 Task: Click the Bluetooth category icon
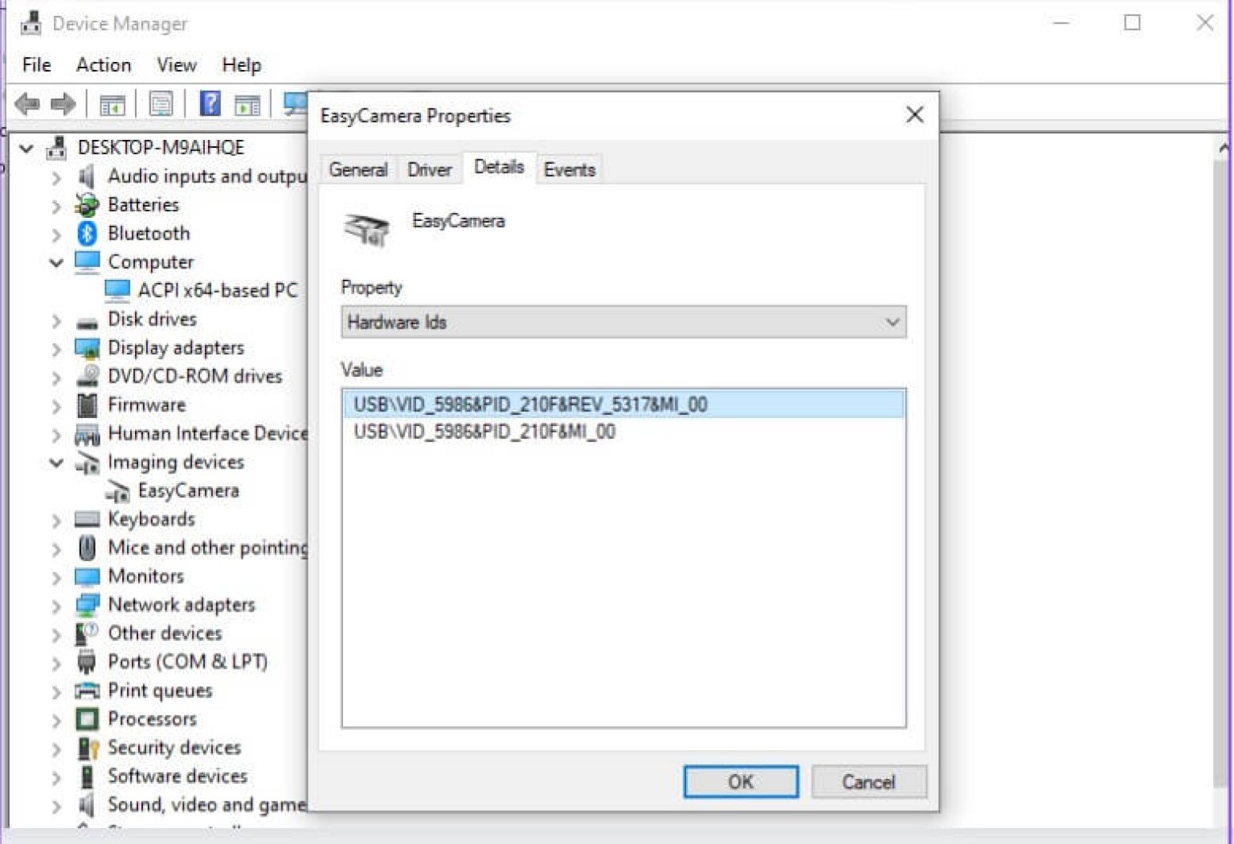(88, 233)
